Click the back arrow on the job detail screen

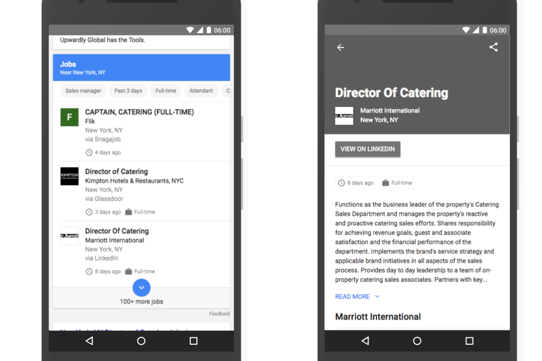click(341, 47)
